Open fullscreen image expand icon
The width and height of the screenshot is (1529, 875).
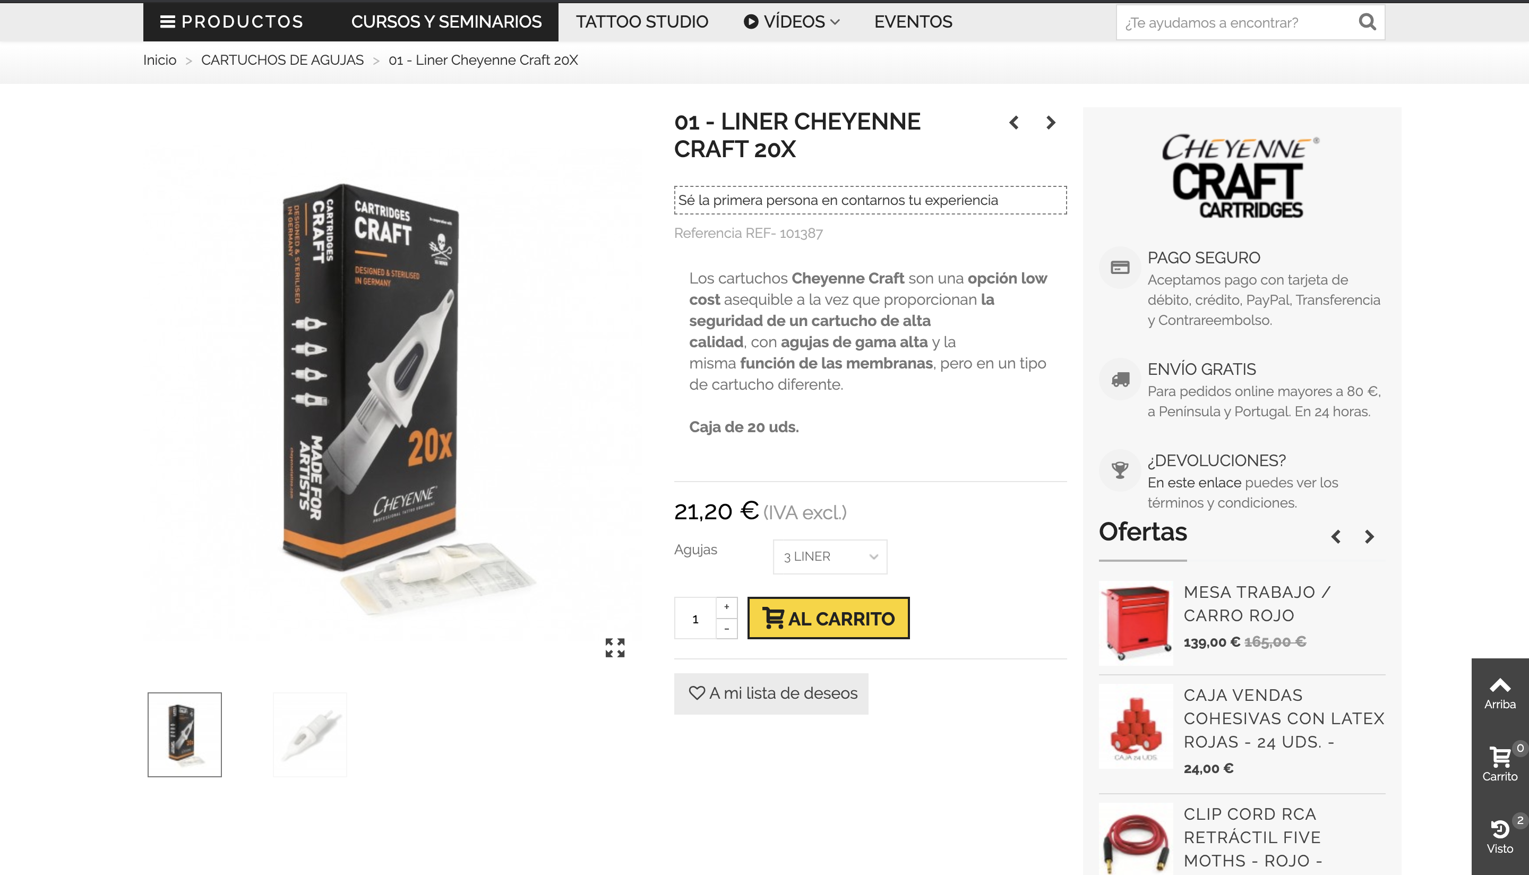(x=615, y=647)
